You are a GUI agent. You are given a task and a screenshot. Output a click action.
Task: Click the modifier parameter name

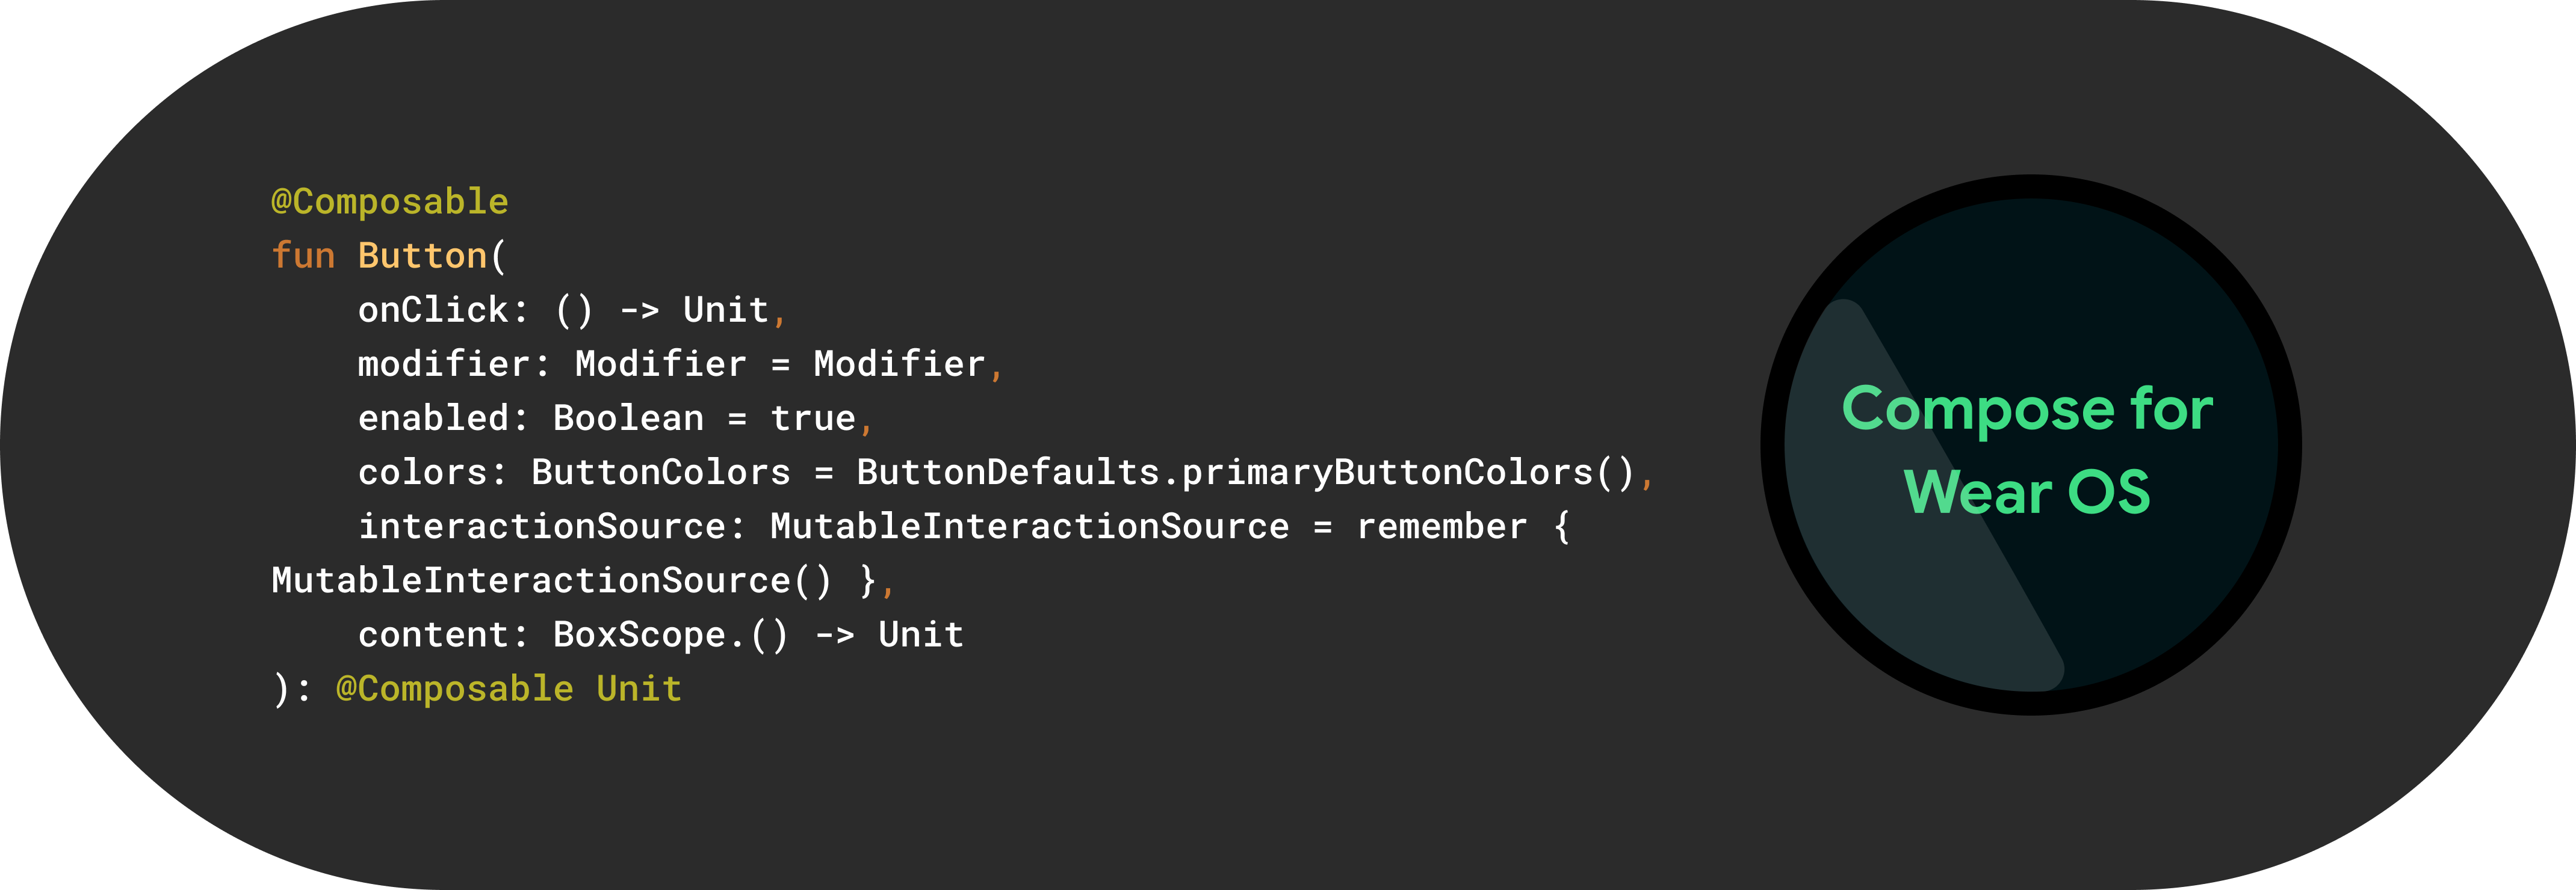[x=443, y=364]
